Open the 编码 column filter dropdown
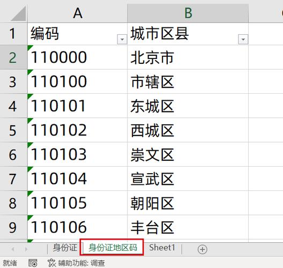 (122, 39)
